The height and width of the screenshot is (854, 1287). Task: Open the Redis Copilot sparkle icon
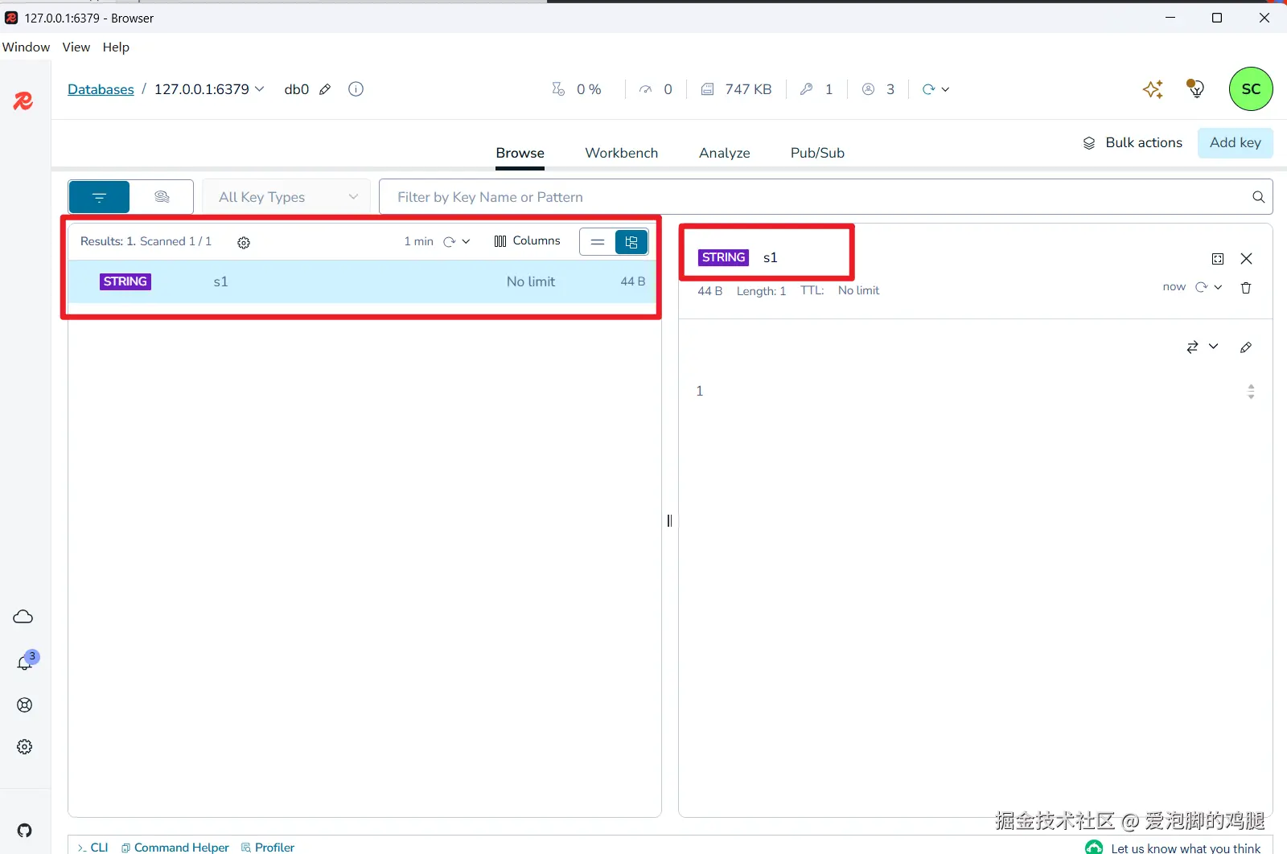pos(1153,89)
